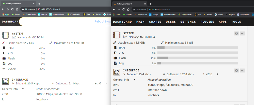The height and width of the screenshot is (105, 254).
Task: Click the RAM usage bar in Saturn
Action: (x=198, y=48)
